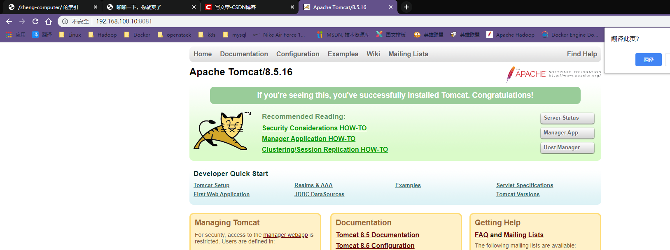Open the mysql bookmark folder

click(x=234, y=35)
